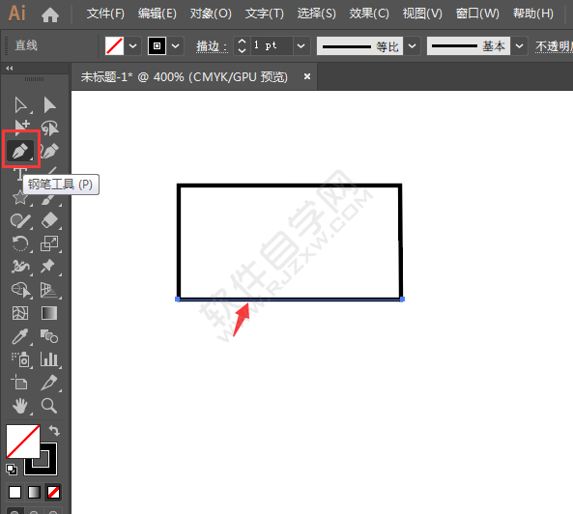Screen dimensions: 573x514
Task: Set paint mode to None
Action: pyautogui.click(x=53, y=492)
